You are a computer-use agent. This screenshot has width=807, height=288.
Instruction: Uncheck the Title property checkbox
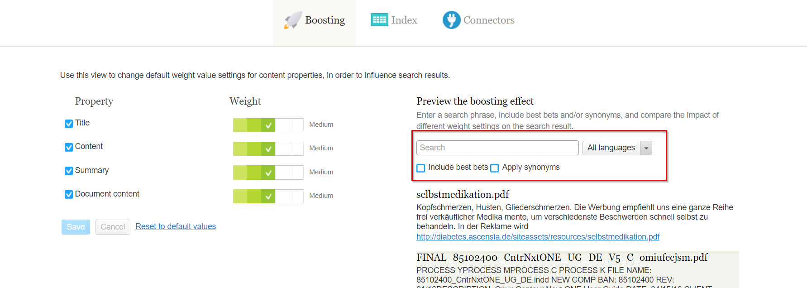click(69, 124)
